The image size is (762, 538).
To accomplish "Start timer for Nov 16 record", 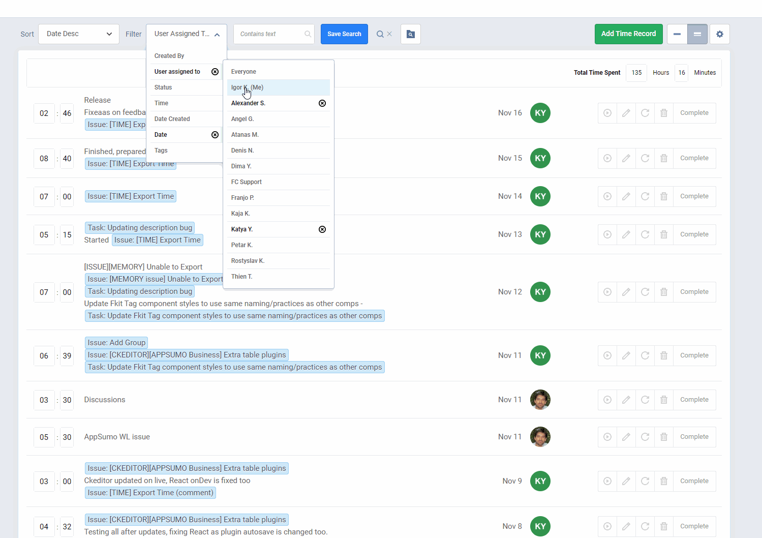I will (x=607, y=113).
